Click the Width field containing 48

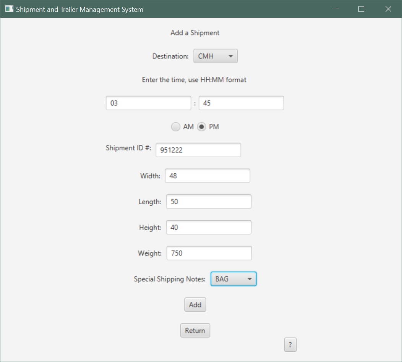pos(207,176)
